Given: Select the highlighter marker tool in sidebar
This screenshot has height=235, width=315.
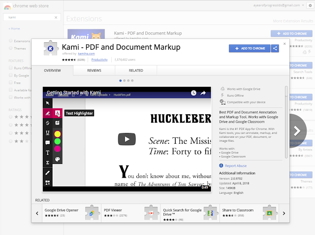Looking at the screenshot, I should [48, 113].
